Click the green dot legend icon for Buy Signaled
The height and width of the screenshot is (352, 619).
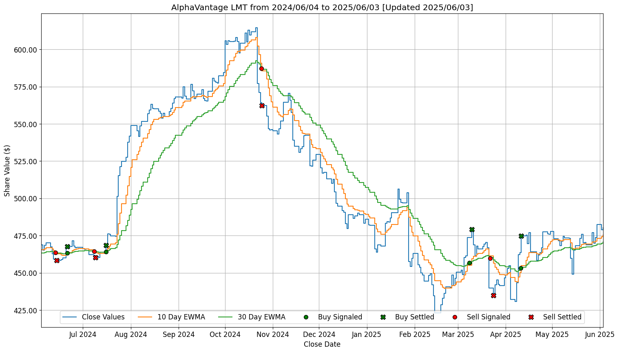tap(306, 317)
